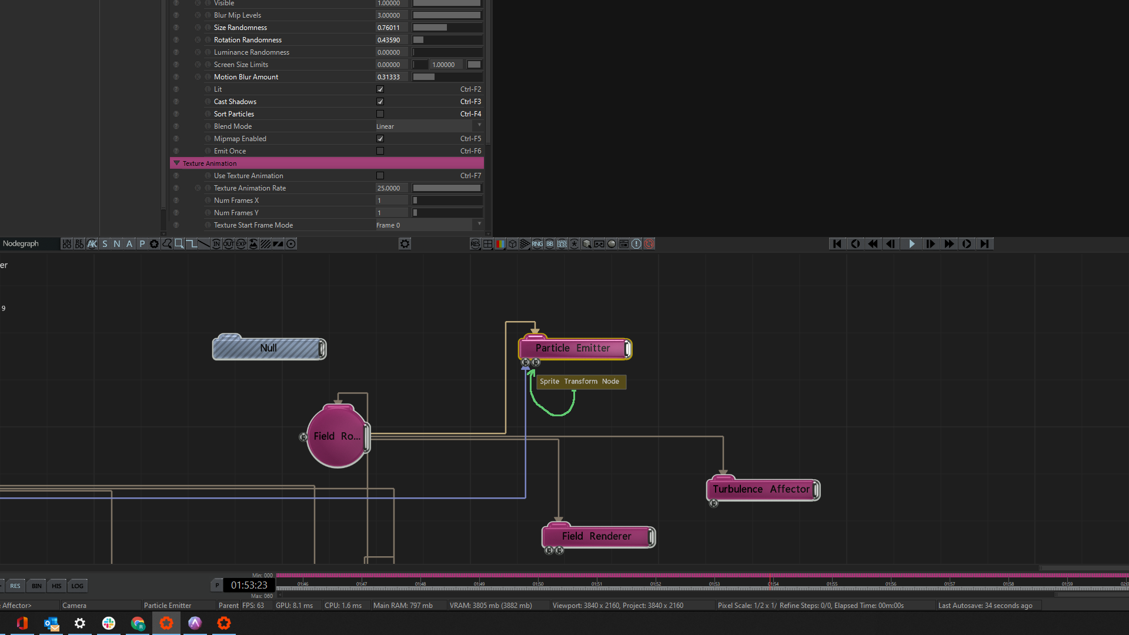Screen dimensions: 1129x635
Task: Click the BIN tab button
Action: point(36,586)
